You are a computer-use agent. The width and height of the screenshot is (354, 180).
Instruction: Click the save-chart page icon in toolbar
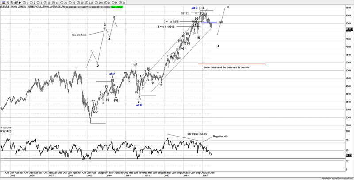(x=12, y=3)
